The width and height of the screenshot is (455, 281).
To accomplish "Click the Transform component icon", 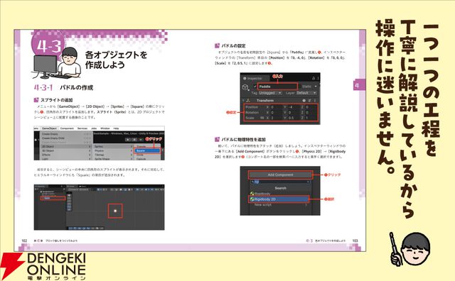I will [248, 101].
